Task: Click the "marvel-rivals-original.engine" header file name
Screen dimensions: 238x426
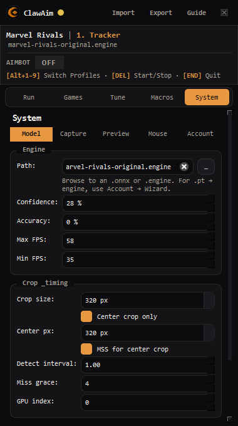Action: point(63,45)
